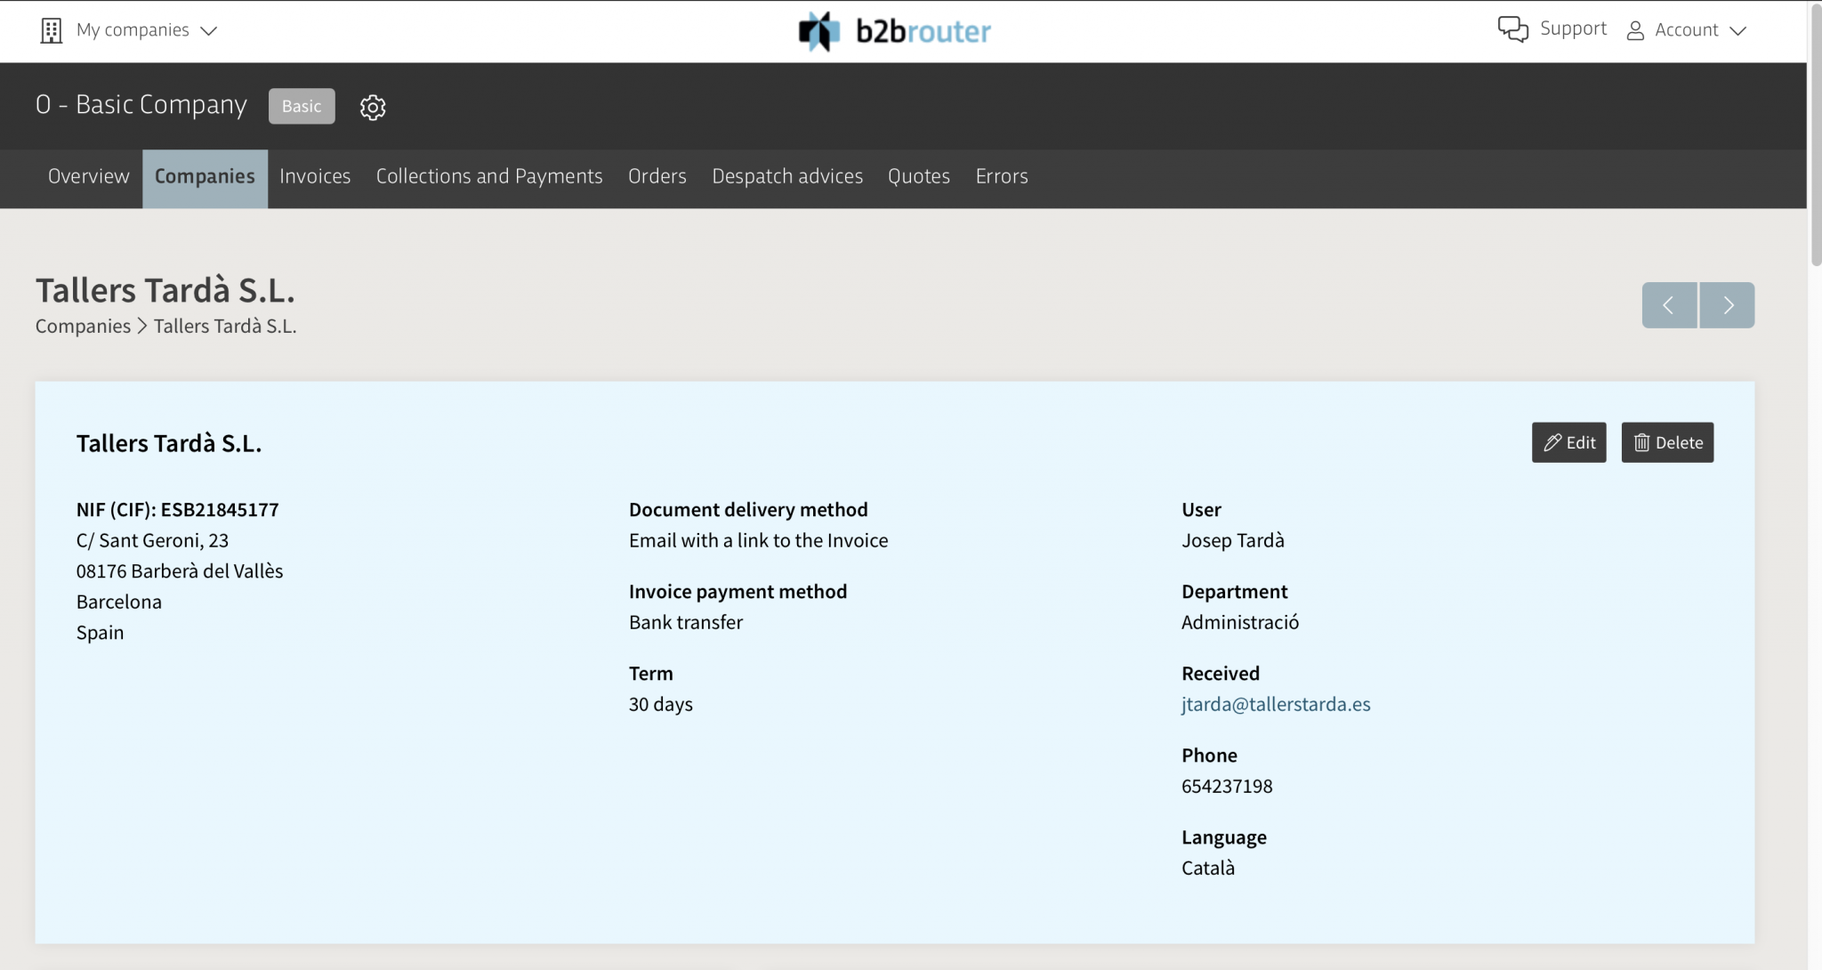The height and width of the screenshot is (970, 1822).
Task: Click the Basic plan badge
Action: coord(302,106)
